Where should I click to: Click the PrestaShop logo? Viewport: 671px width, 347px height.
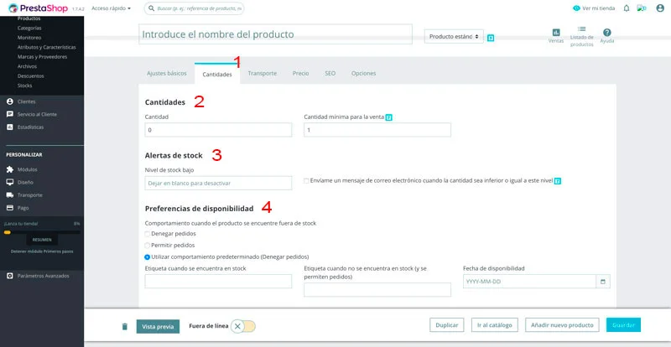coord(38,8)
